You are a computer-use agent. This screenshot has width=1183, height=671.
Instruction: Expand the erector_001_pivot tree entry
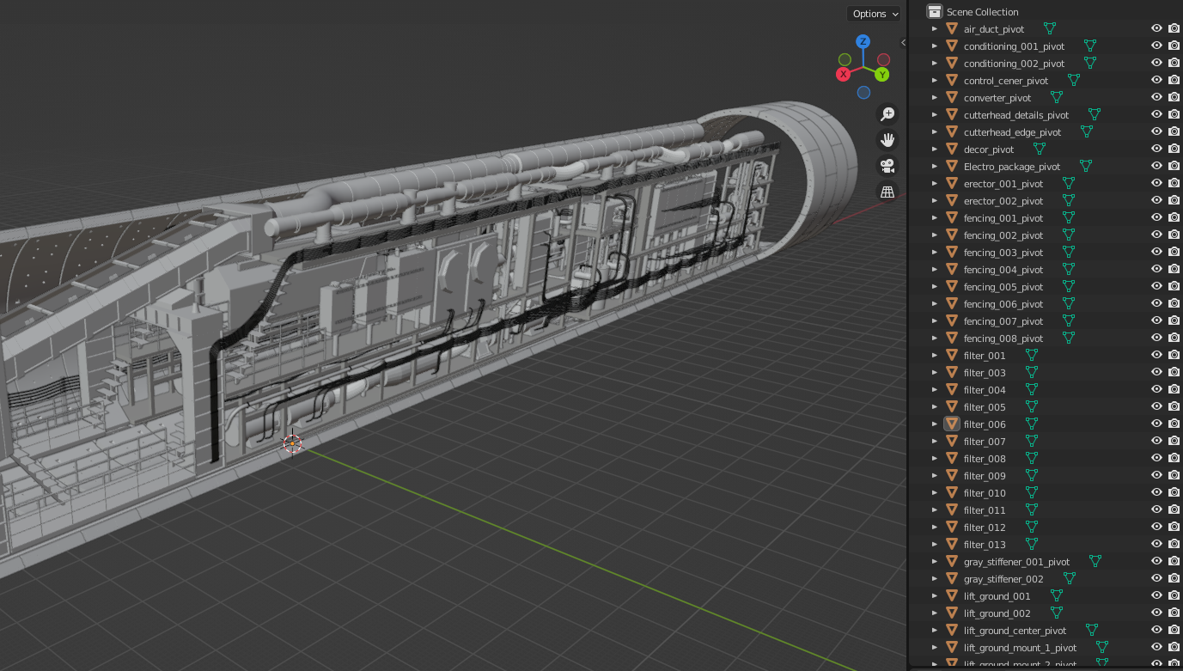click(x=935, y=183)
